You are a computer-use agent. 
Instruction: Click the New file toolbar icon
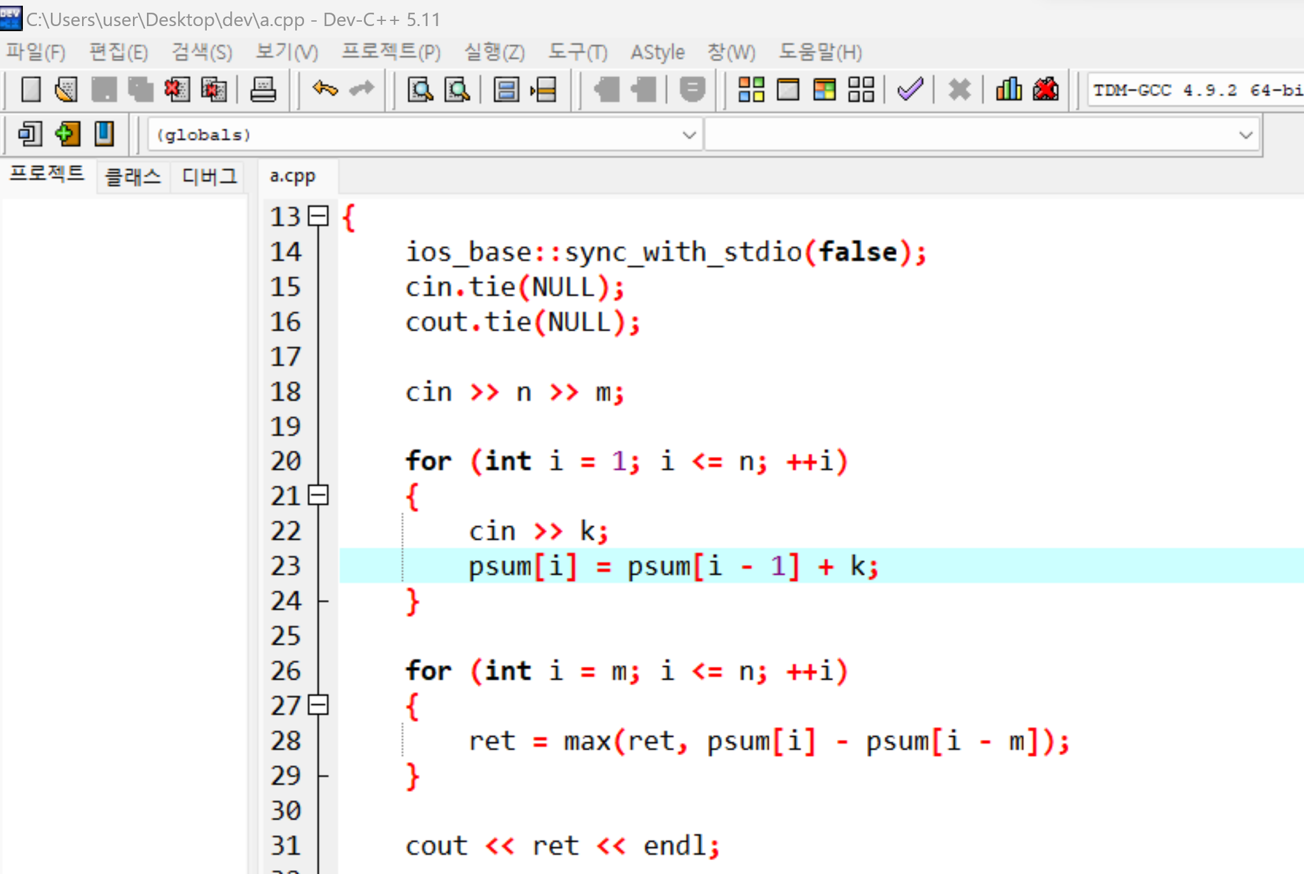pos(30,90)
